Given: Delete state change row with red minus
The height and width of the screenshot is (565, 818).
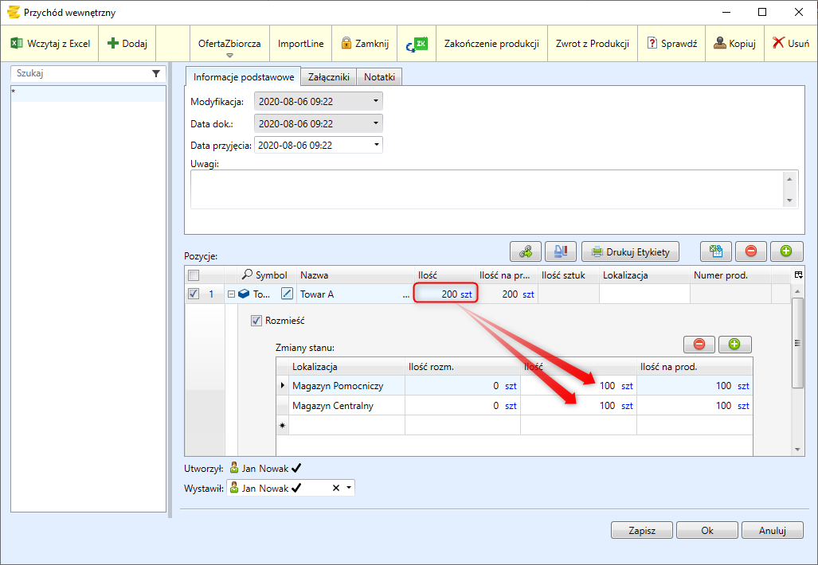Looking at the screenshot, I should (x=699, y=345).
